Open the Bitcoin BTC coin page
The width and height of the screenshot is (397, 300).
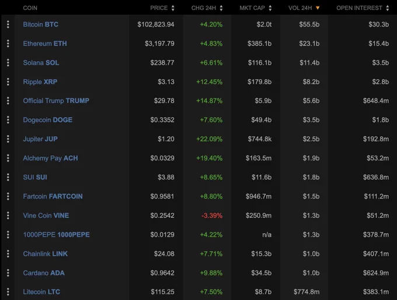(x=40, y=24)
